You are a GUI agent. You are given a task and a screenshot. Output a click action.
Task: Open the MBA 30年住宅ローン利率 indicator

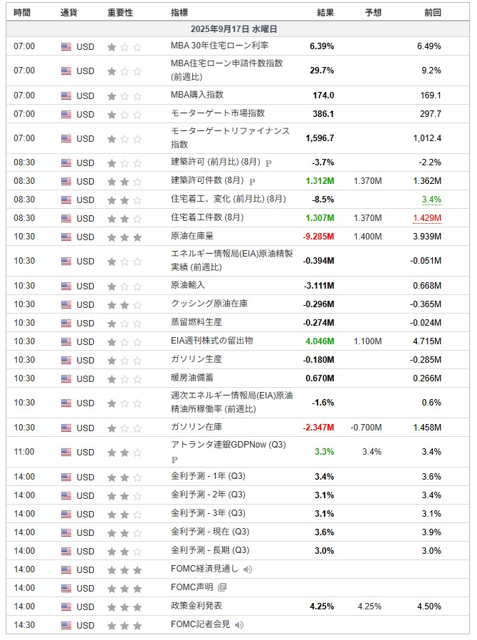(x=219, y=46)
